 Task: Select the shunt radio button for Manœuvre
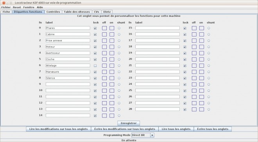(119, 72)
